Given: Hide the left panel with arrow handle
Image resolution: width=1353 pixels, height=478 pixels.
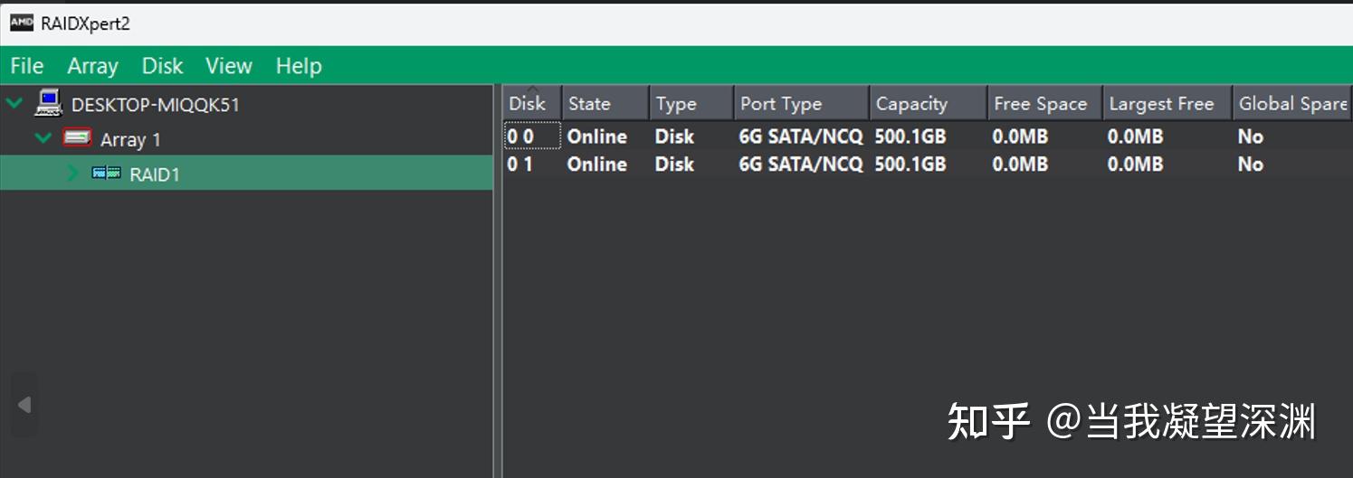Looking at the screenshot, I should click(x=24, y=405).
